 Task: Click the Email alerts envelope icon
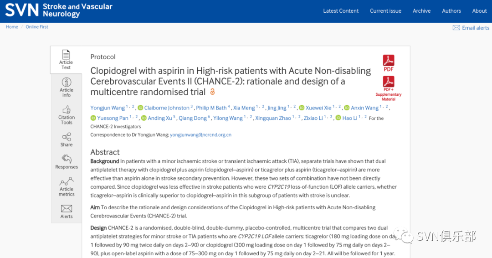(x=456, y=28)
